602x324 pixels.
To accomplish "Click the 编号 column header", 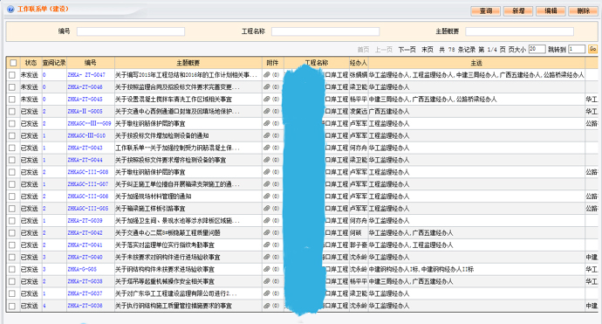I will tap(90, 62).
